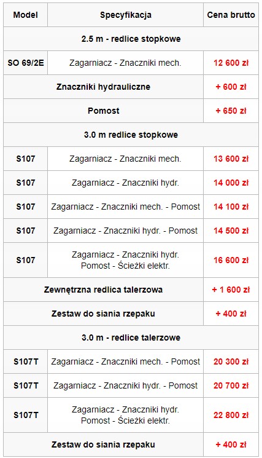Click the Specyfikacja column header
The image size is (262, 458).
pos(126,15)
